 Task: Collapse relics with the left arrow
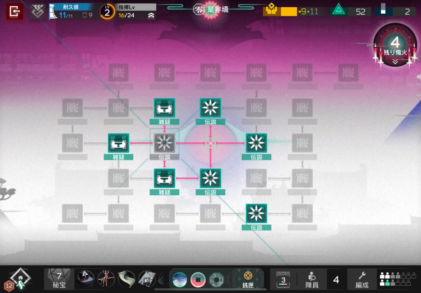click(x=161, y=280)
